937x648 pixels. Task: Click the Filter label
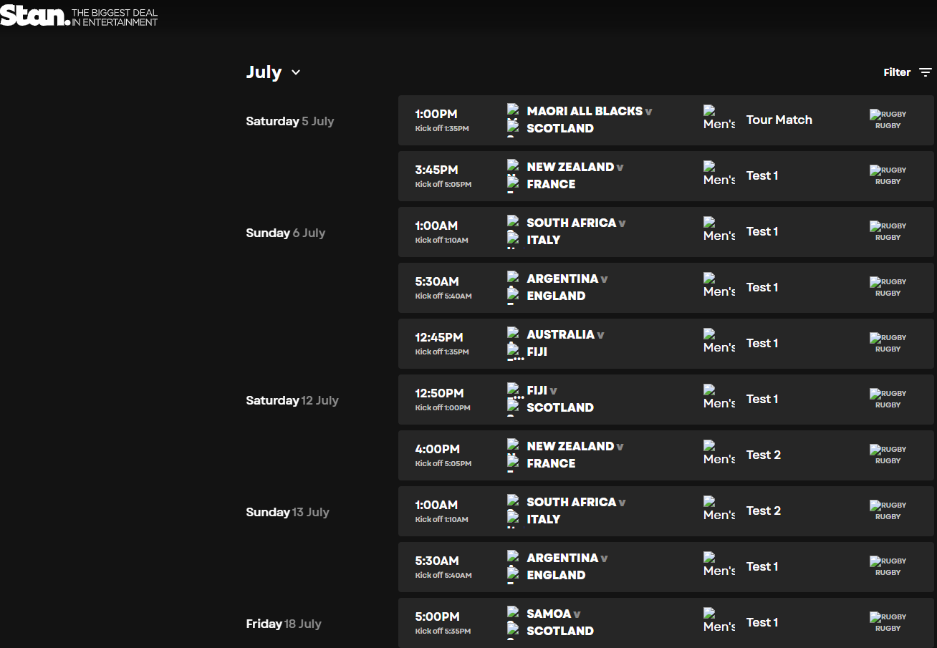click(x=897, y=72)
